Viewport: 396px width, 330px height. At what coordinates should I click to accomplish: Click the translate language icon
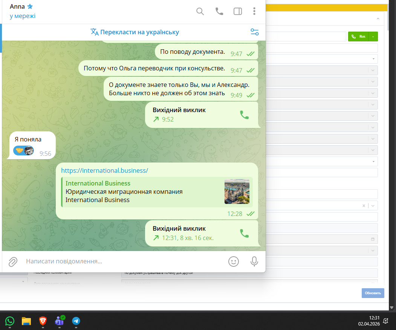click(x=95, y=32)
